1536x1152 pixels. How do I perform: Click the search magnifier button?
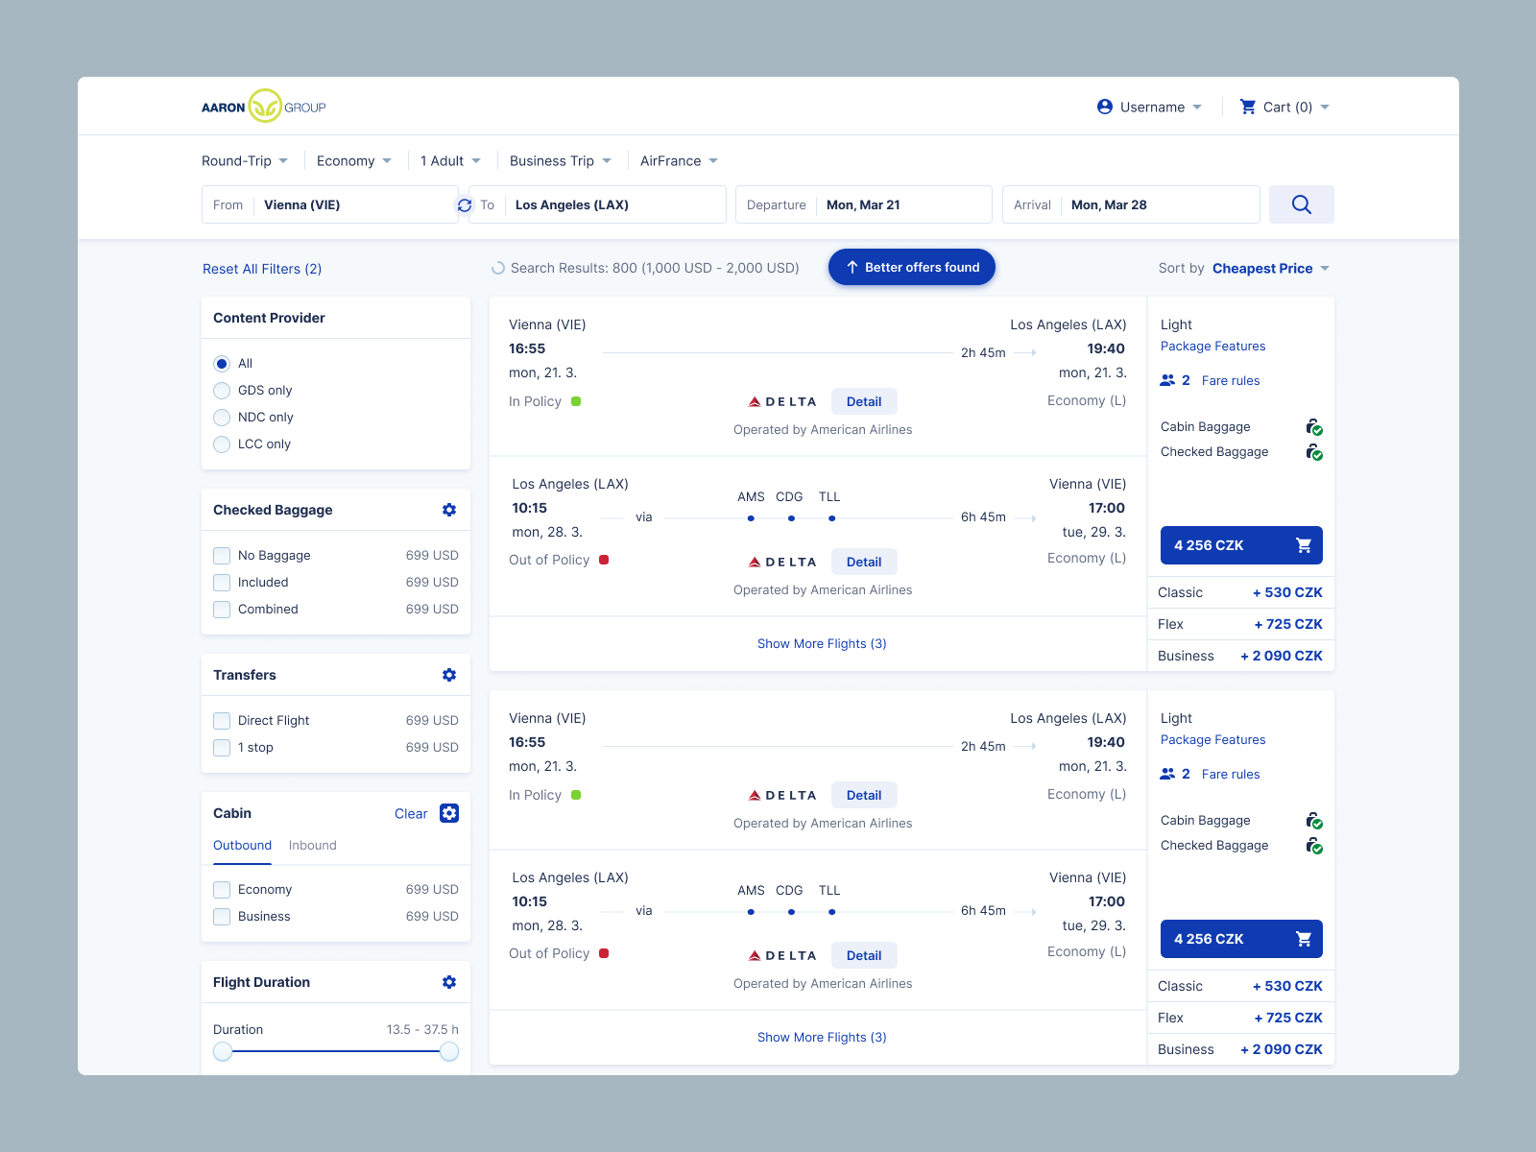[1301, 204]
